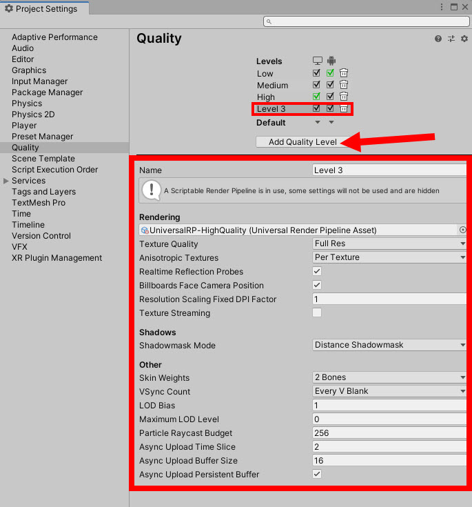The image size is (472, 507).
Task: Click the Maximum LOD Level field
Action: coord(389,419)
